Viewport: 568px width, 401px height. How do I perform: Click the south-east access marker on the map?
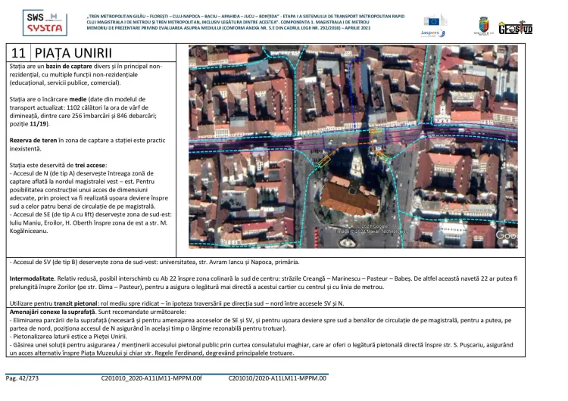pos(383,155)
